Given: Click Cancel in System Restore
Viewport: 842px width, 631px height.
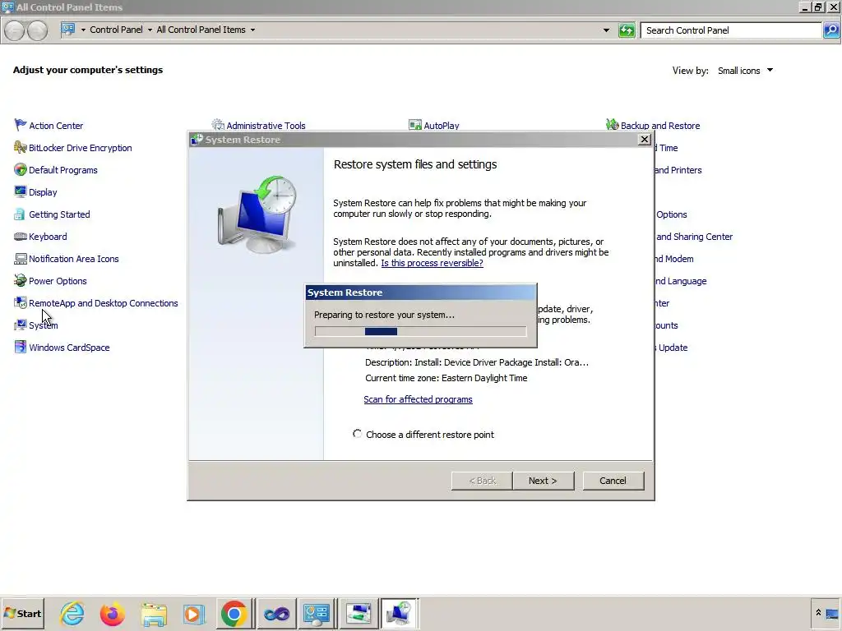Looking at the screenshot, I should (x=613, y=481).
